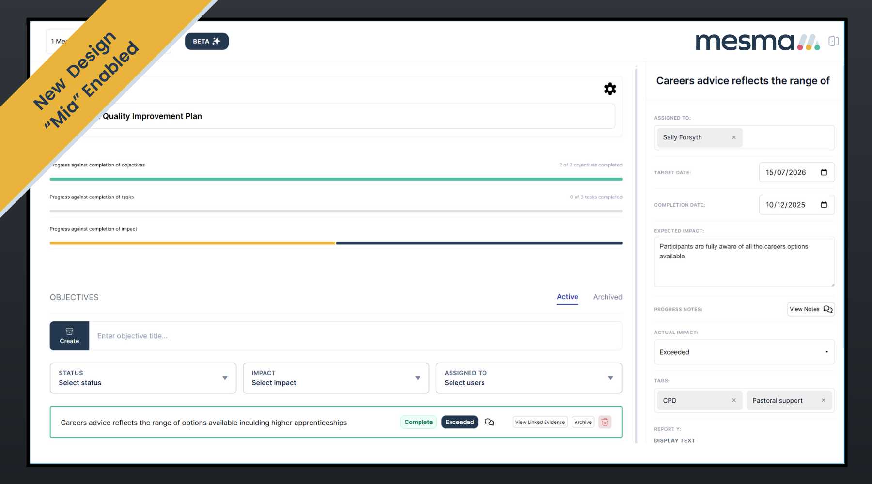Image resolution: width=872 pixels, height=484 pixels.
Task: Click the View Notes button
Action: point(810,309)
